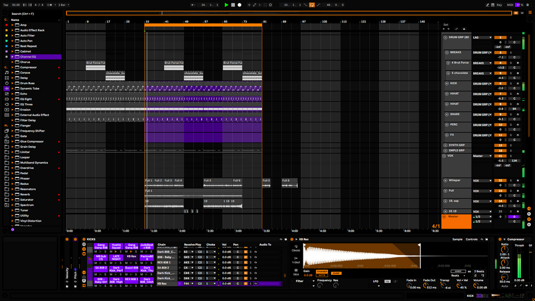Select the cyan color tag in Collections
This screenshot has width=535, height=301.
pos(6,41)
